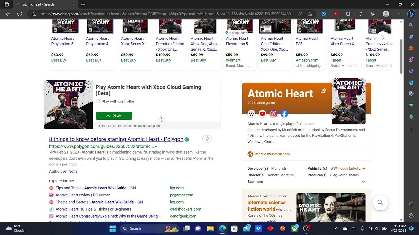Open the Polygon 8 things to know article
This screenshot has width=419, height=235.
(116, 139)
